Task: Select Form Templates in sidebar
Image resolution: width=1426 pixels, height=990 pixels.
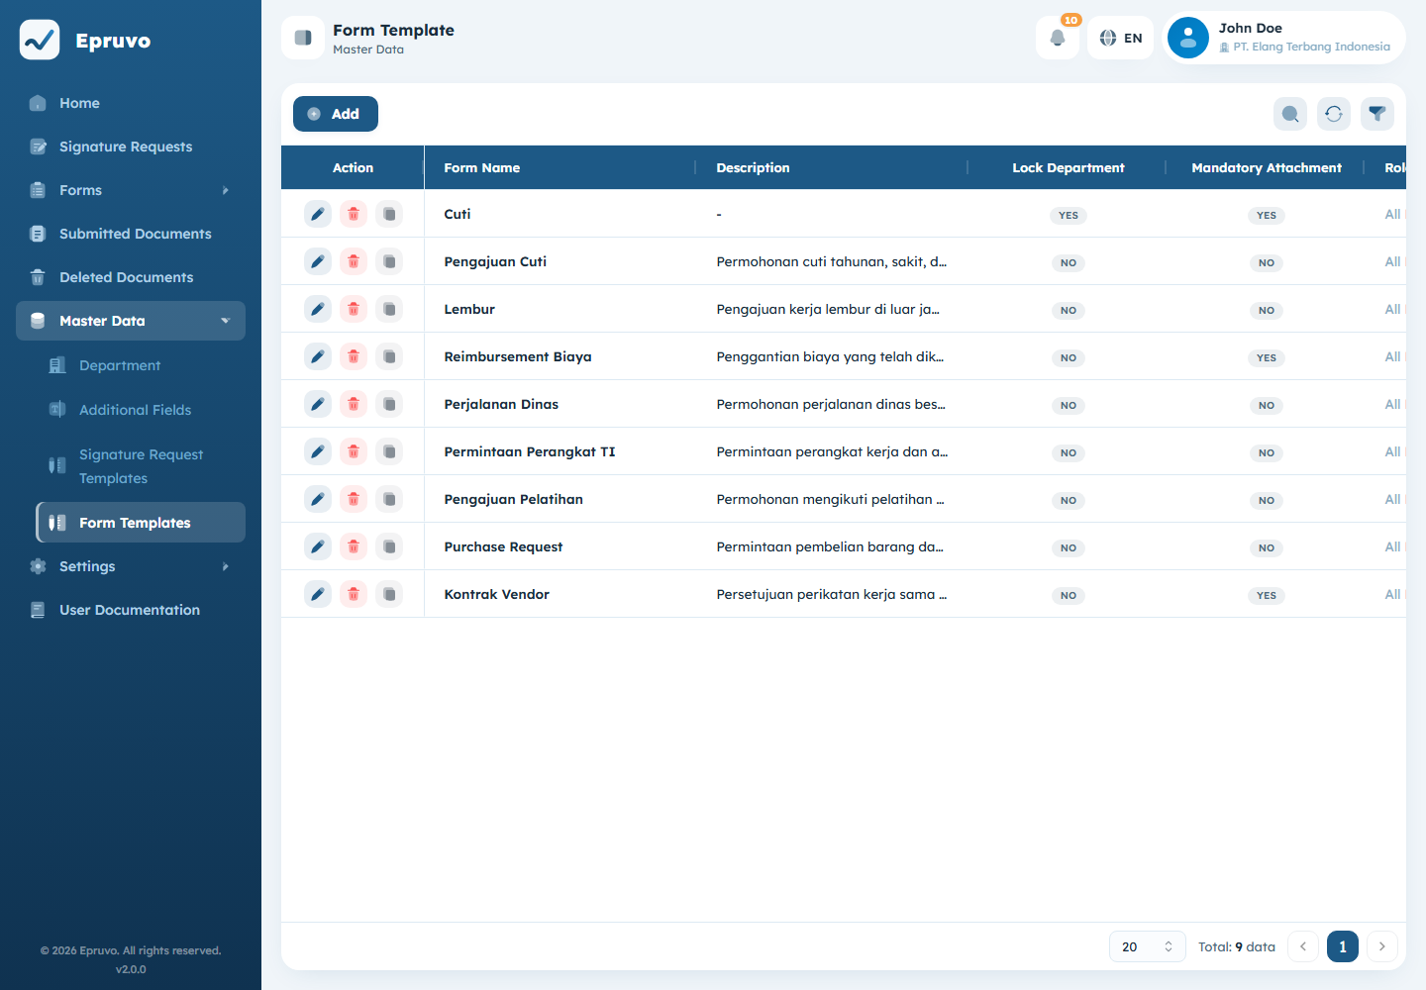Action: click(141, 523)
